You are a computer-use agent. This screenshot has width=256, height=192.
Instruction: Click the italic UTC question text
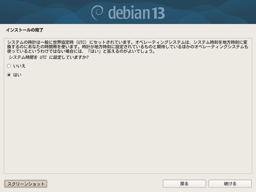point(49,57)
